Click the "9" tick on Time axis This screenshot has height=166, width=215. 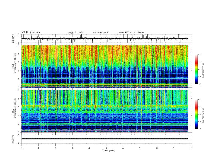tap(174, 148)
